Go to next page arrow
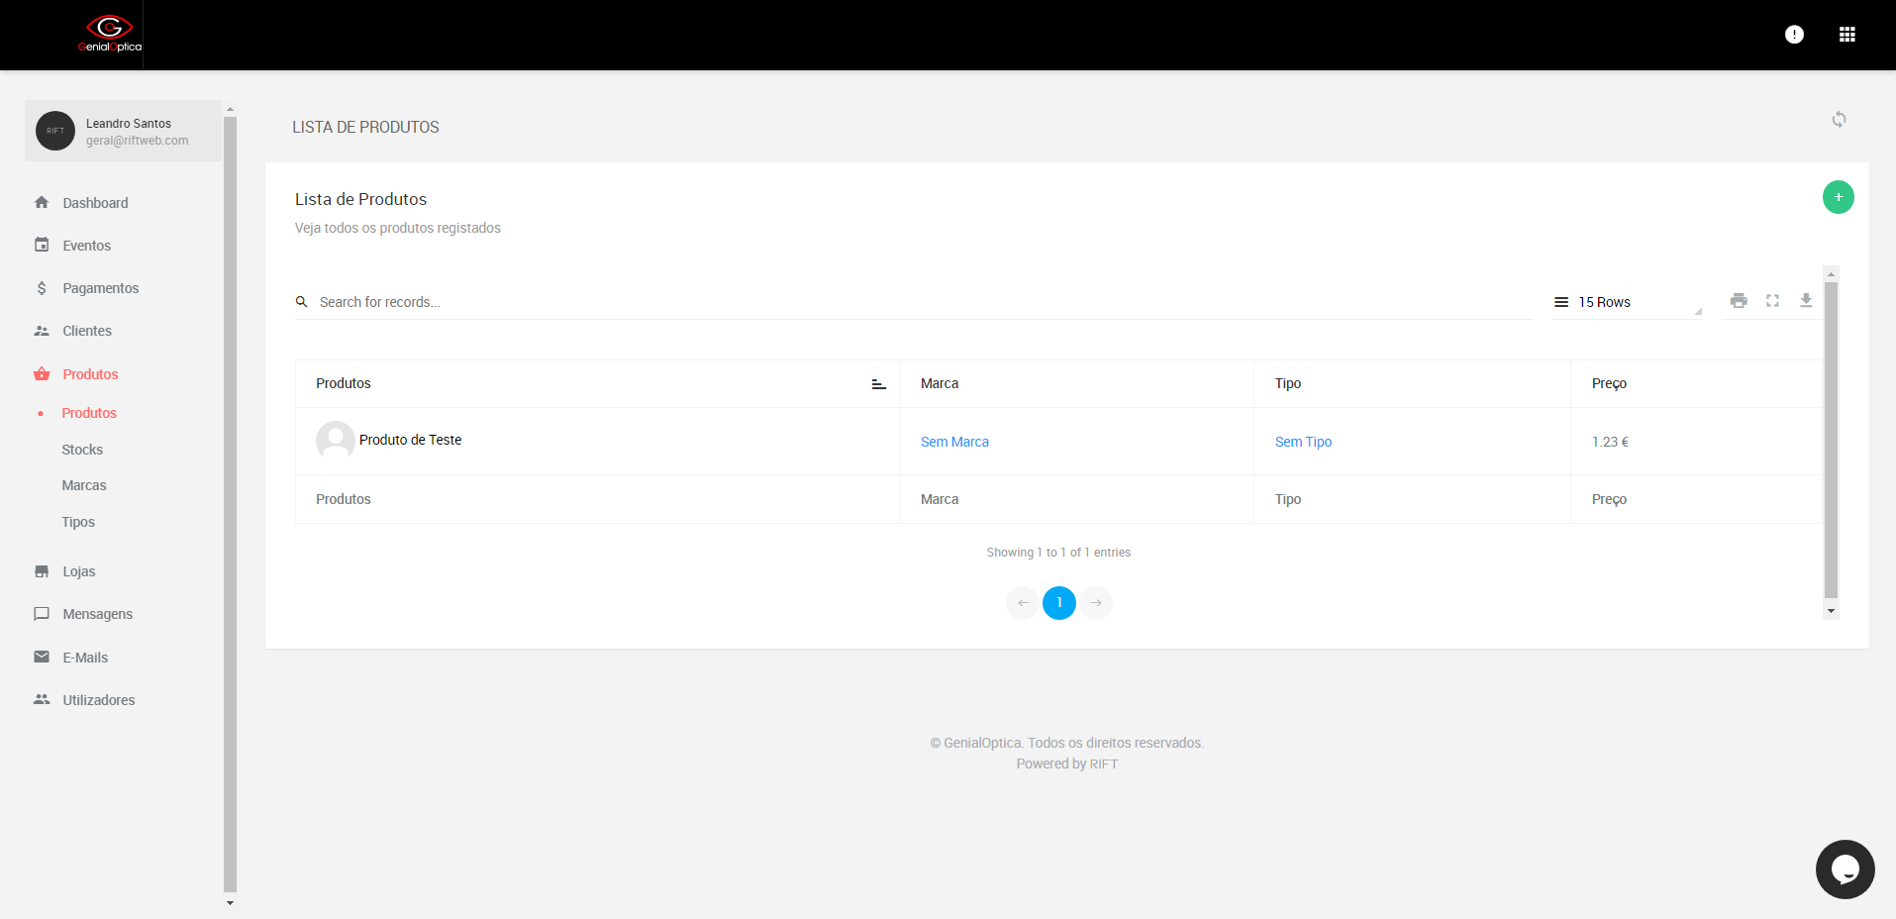Viewport: 1896px width, 919px height. (1096, 603)
